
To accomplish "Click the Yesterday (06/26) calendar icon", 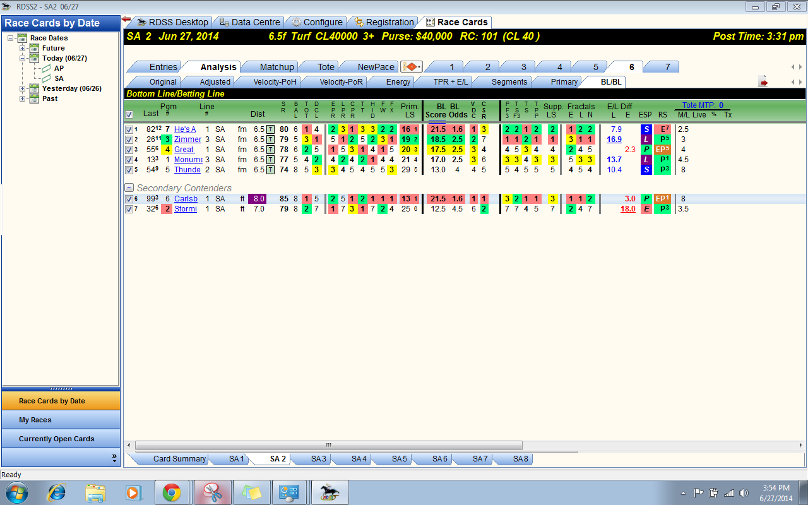I will (35, 88).
